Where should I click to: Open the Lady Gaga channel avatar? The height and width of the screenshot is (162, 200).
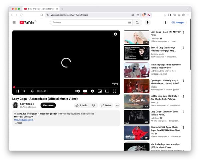point(15,105)
